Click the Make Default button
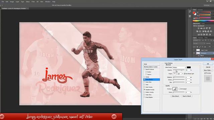Screen dimensions: 214x120 coord(175,96)
